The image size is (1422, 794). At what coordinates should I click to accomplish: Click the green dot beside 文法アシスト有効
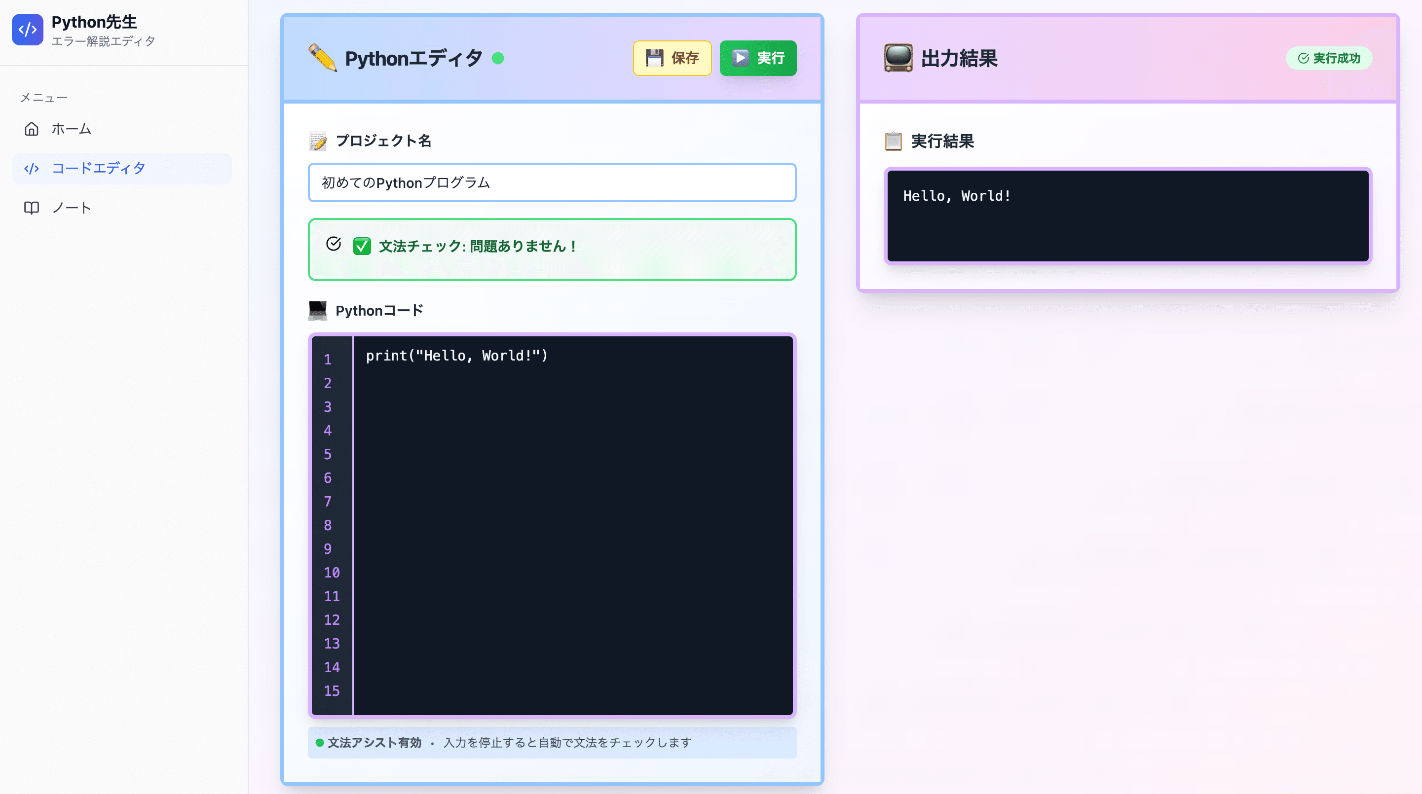tap(319, 743)
